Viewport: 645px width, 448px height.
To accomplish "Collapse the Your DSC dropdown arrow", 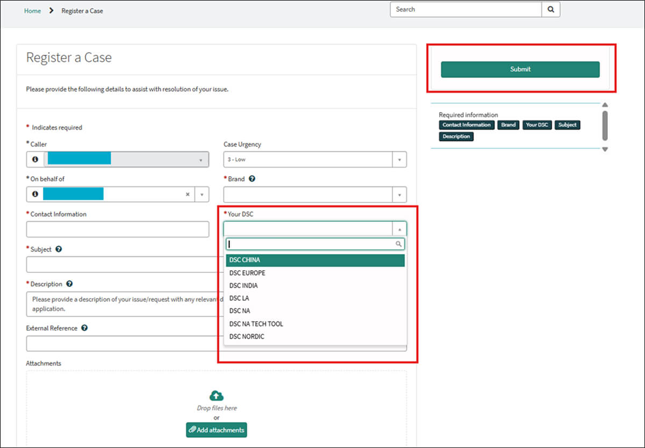I will (399, 229).
